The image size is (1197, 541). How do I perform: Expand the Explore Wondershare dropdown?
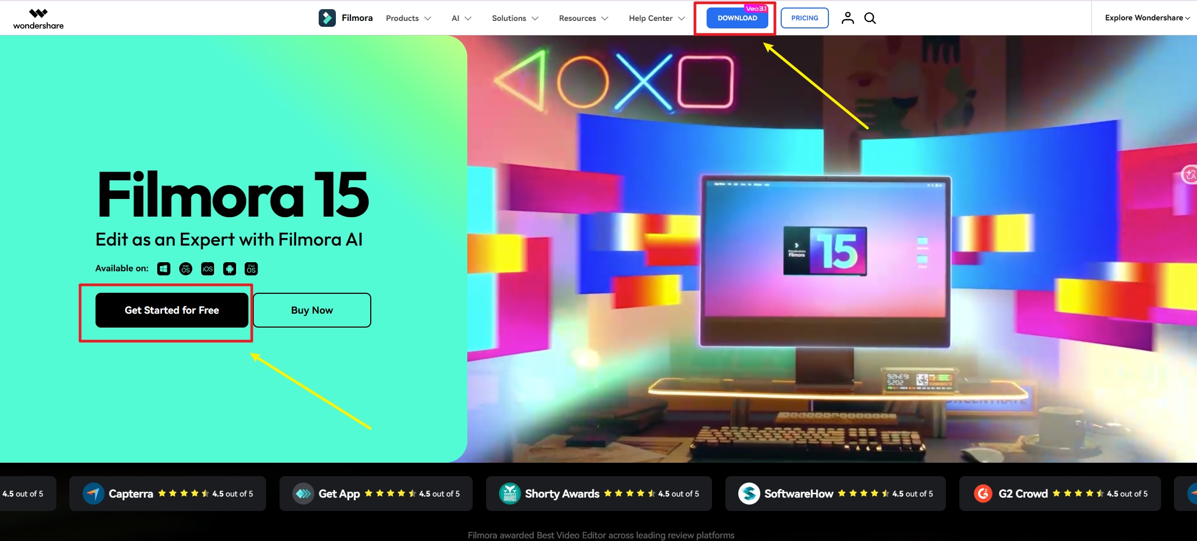pyautogui.click(x=1147, y=18)
